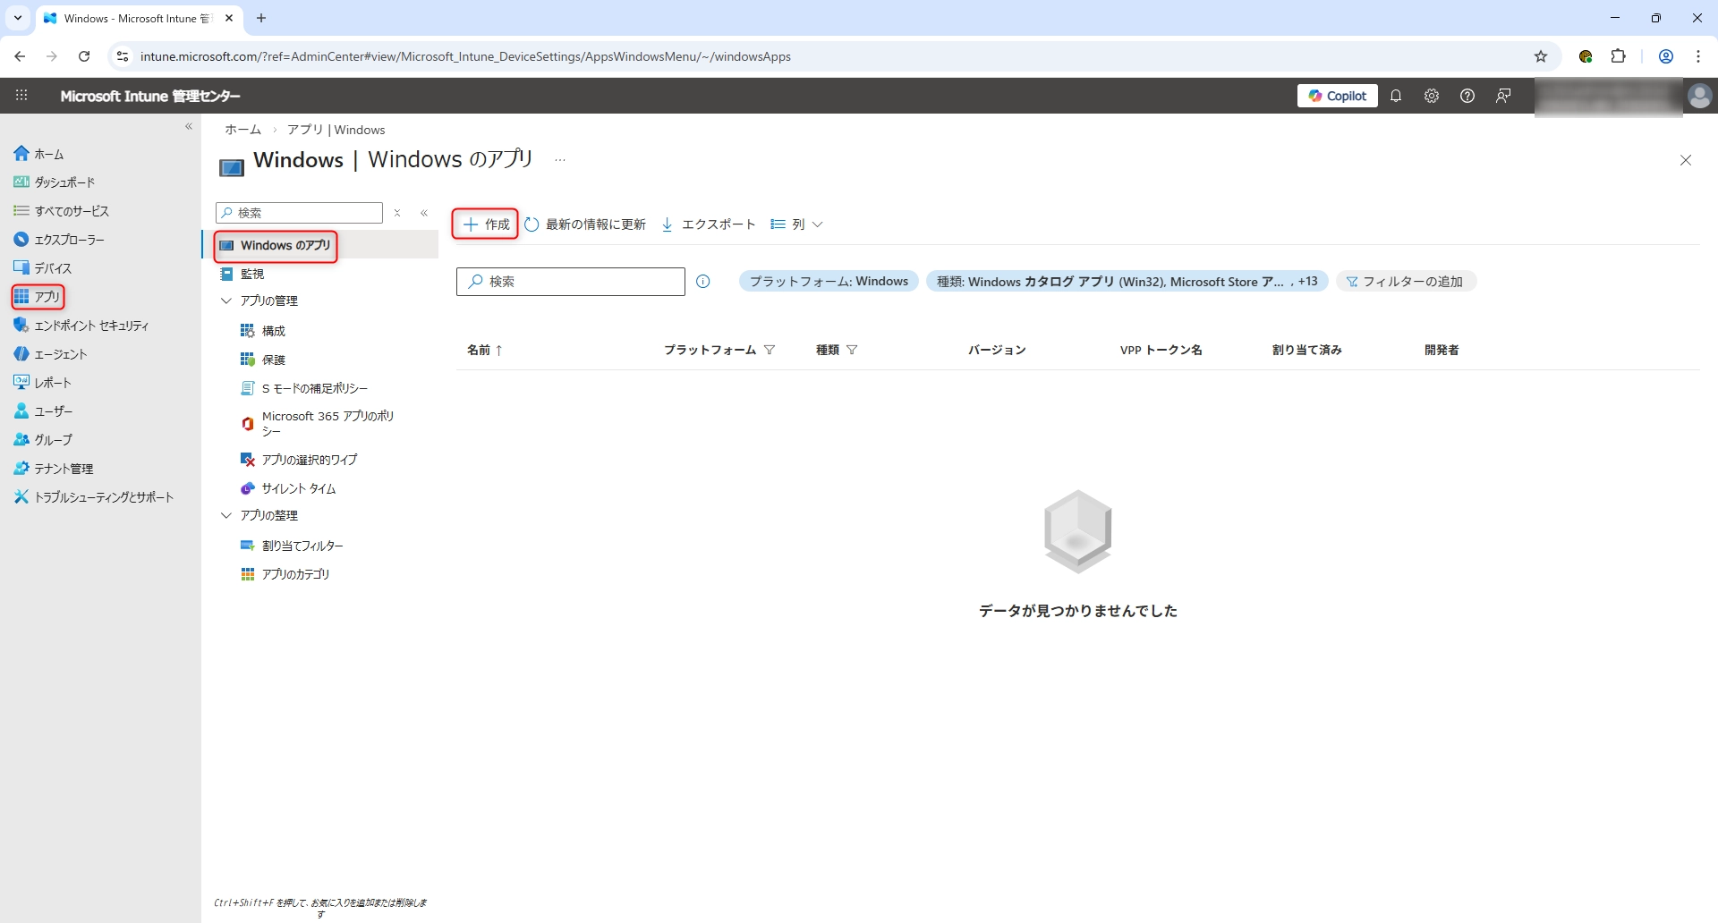The width and height of the screenshot is (1718, 923).
Task: Collapse the left navigation sidebar
Action: 189,127
